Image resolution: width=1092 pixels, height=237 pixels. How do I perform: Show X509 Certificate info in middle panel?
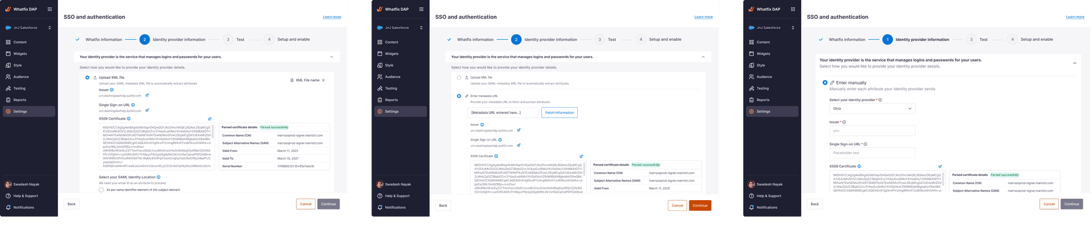click(496, 156)
